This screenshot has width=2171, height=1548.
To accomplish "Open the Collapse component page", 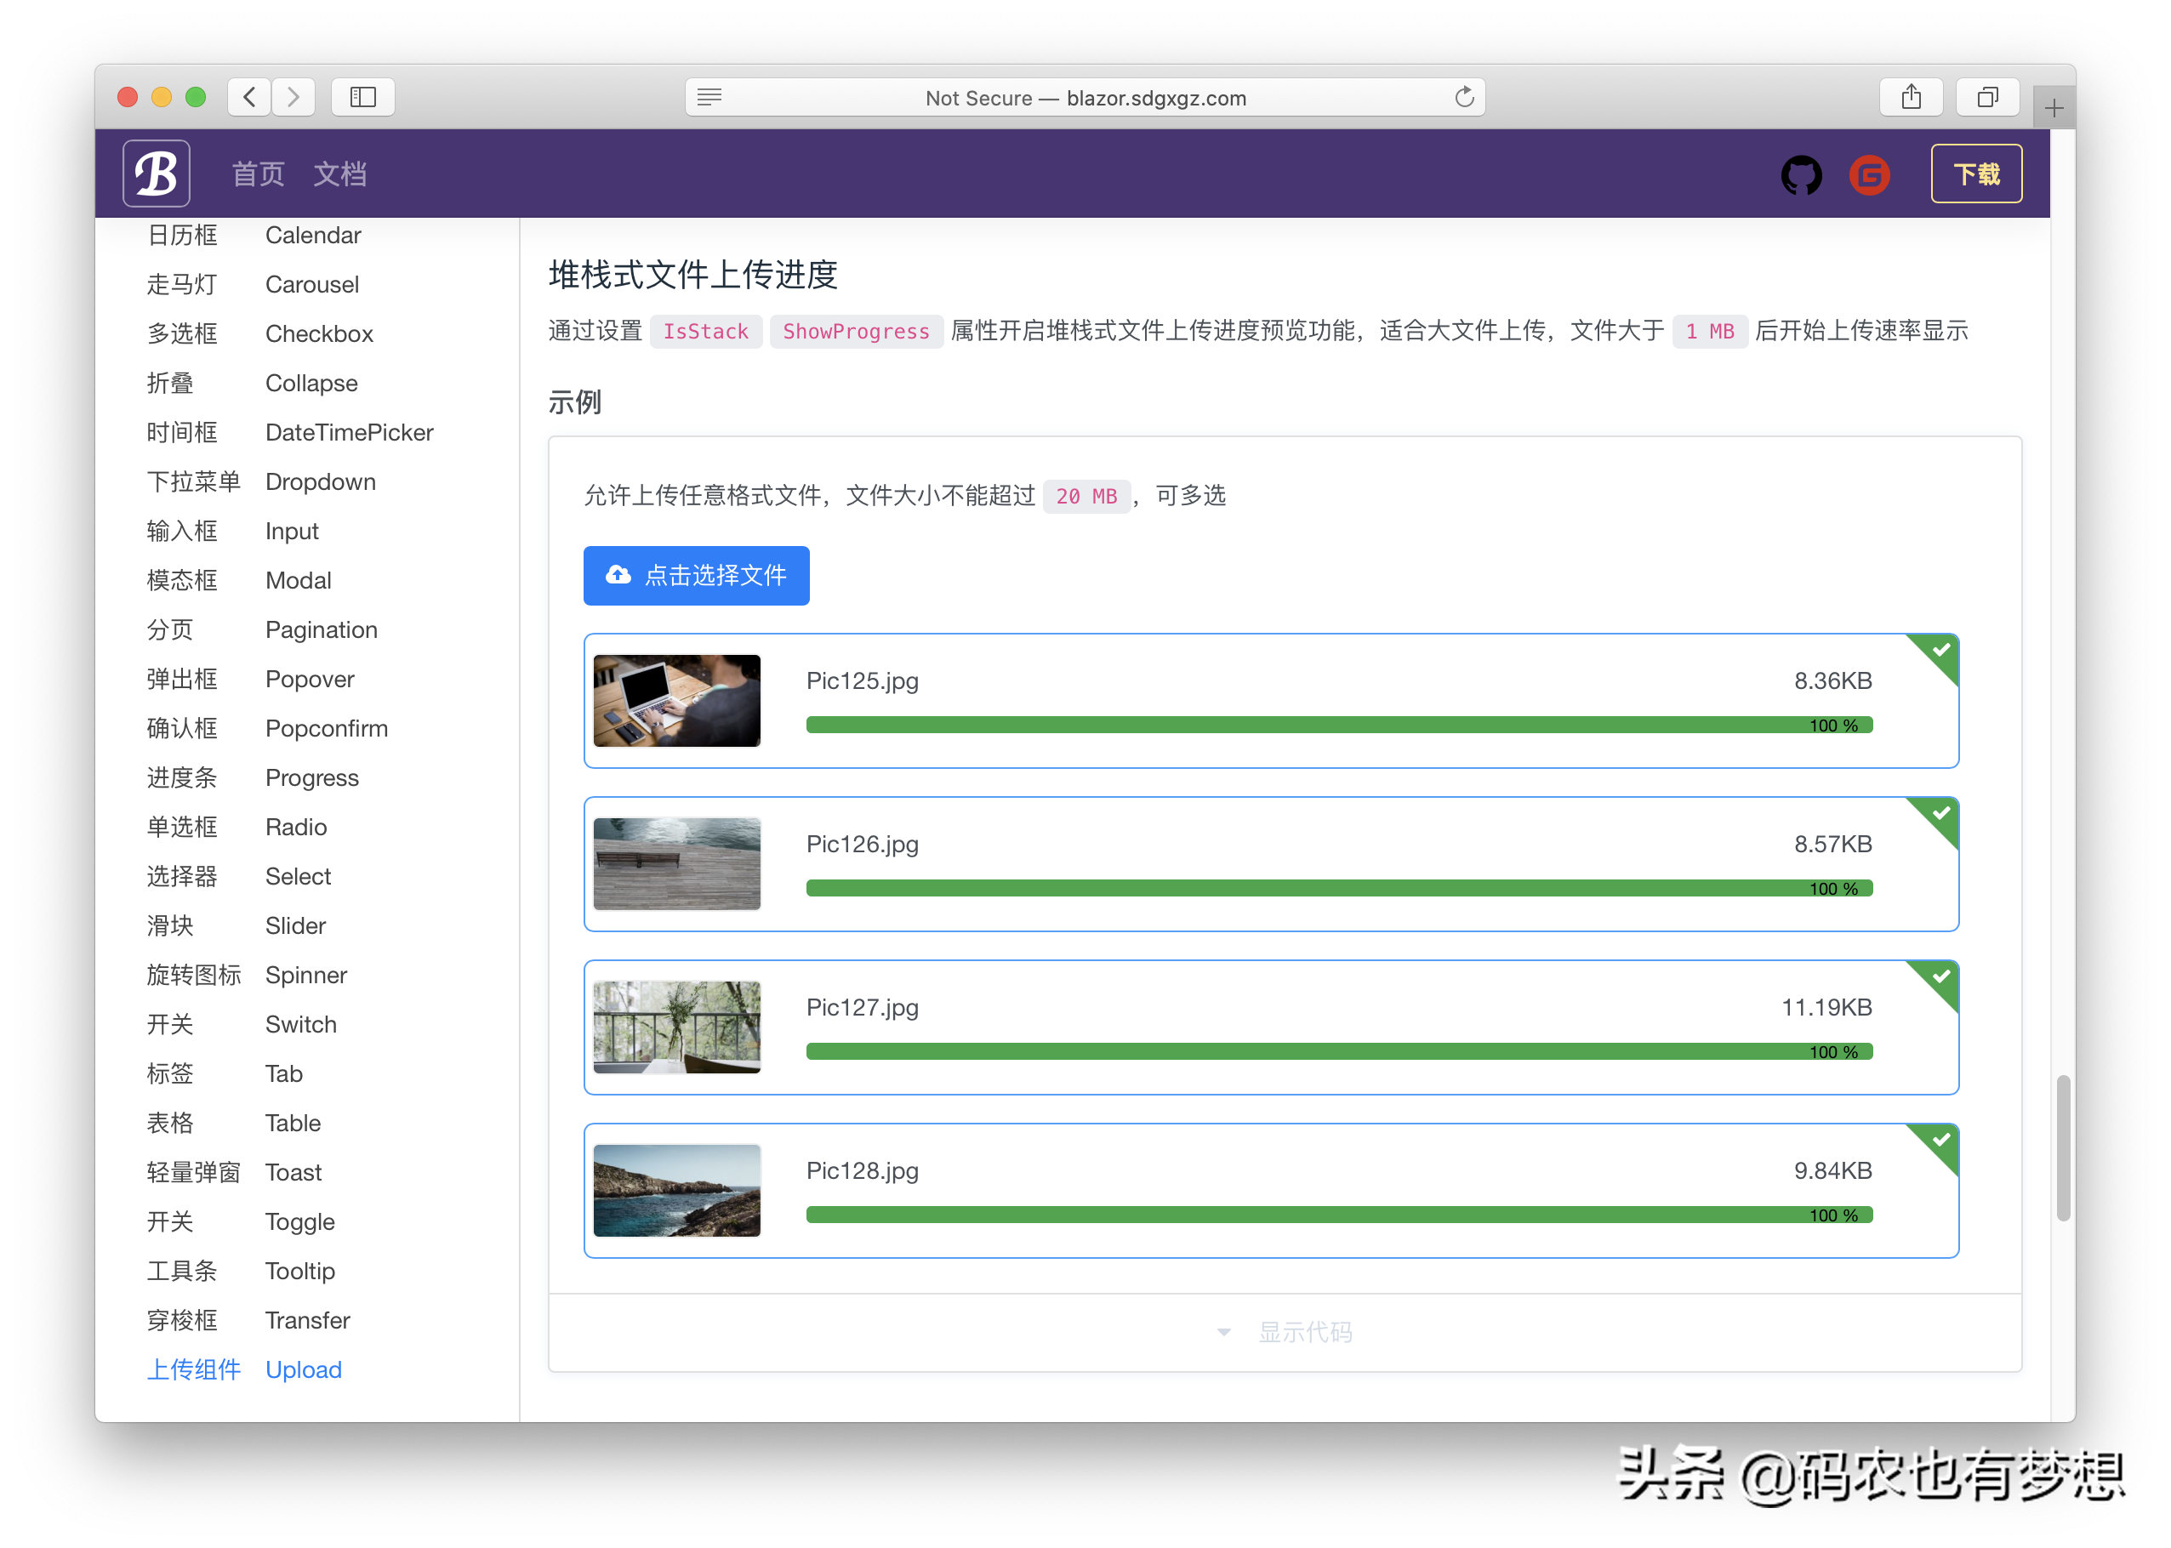I will pos(311,384).
